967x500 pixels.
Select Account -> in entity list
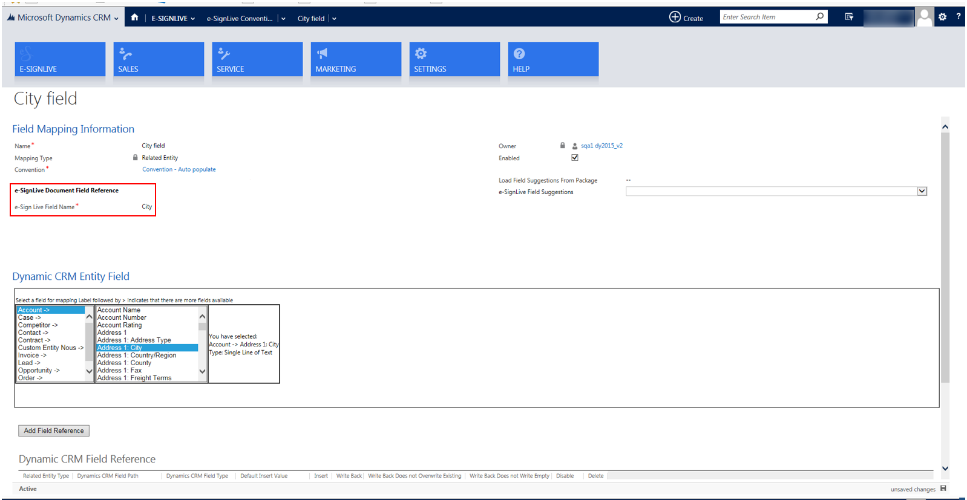[51, 310]
